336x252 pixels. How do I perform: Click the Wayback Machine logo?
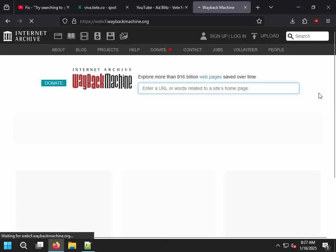click(x=102, y=79)
